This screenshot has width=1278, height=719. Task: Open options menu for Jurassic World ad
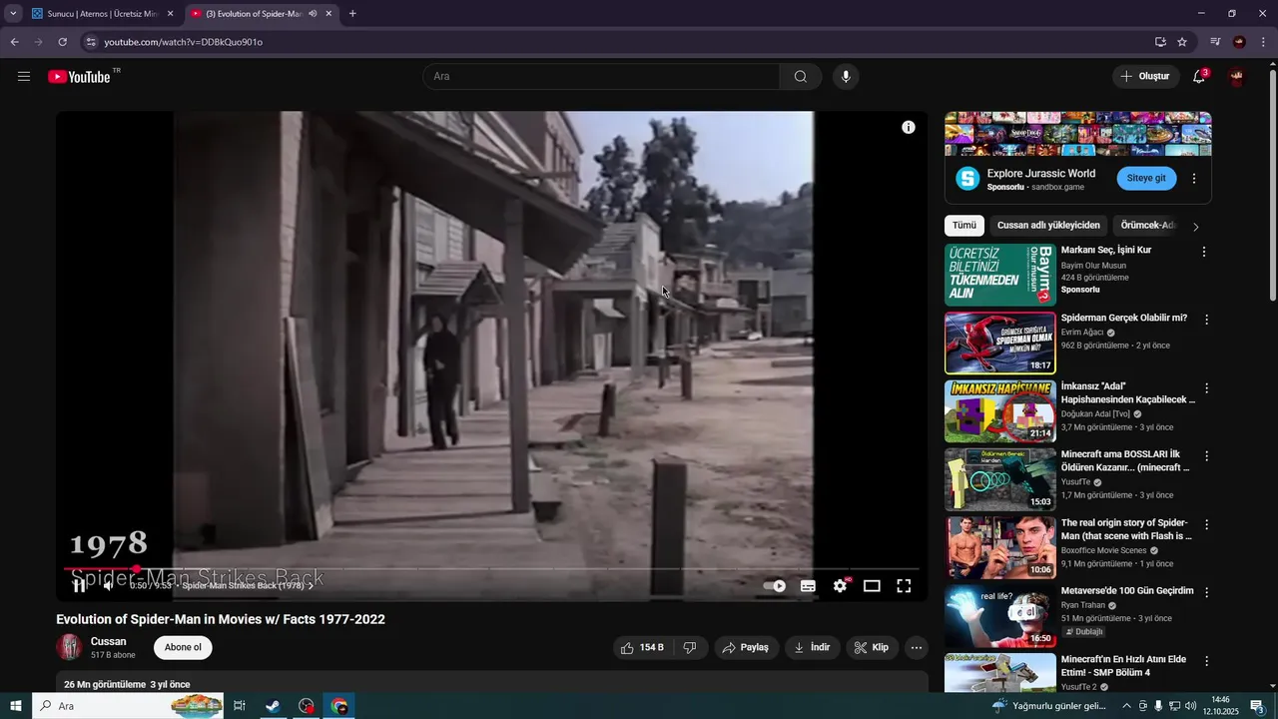pos(1194,179)
